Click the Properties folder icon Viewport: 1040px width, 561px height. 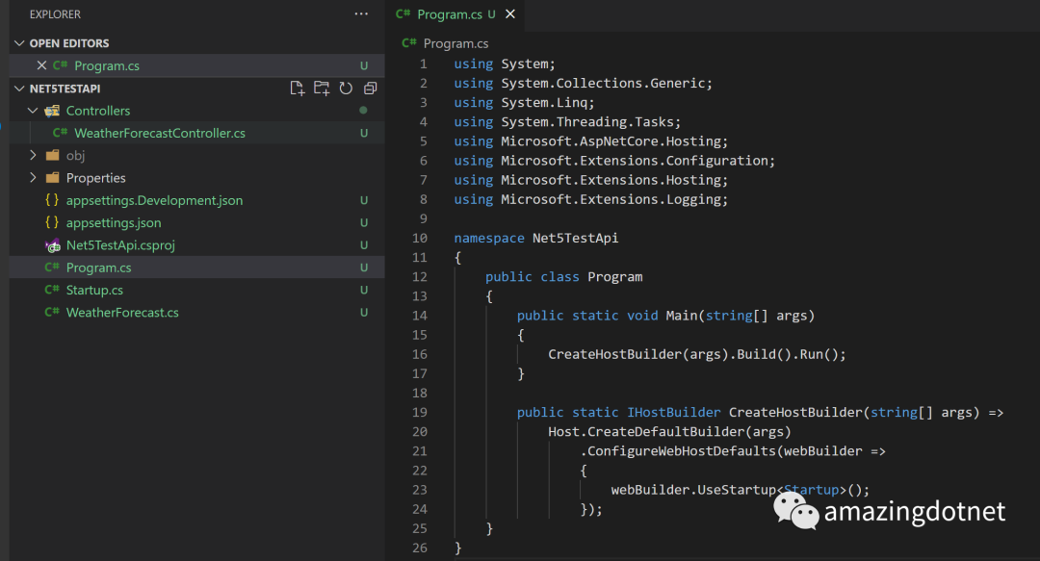pos(52,178)
